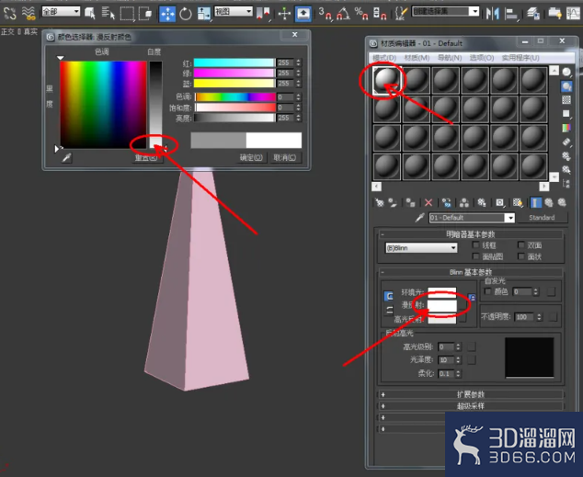Click Edit Named Selection Sets icon

tap(400, 14)
